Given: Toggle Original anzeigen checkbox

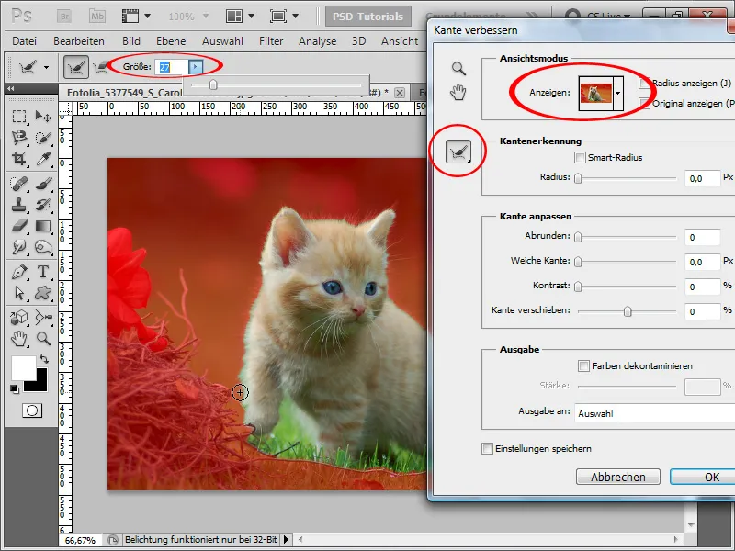Looking at the screenshot, I should click(645, 104).
